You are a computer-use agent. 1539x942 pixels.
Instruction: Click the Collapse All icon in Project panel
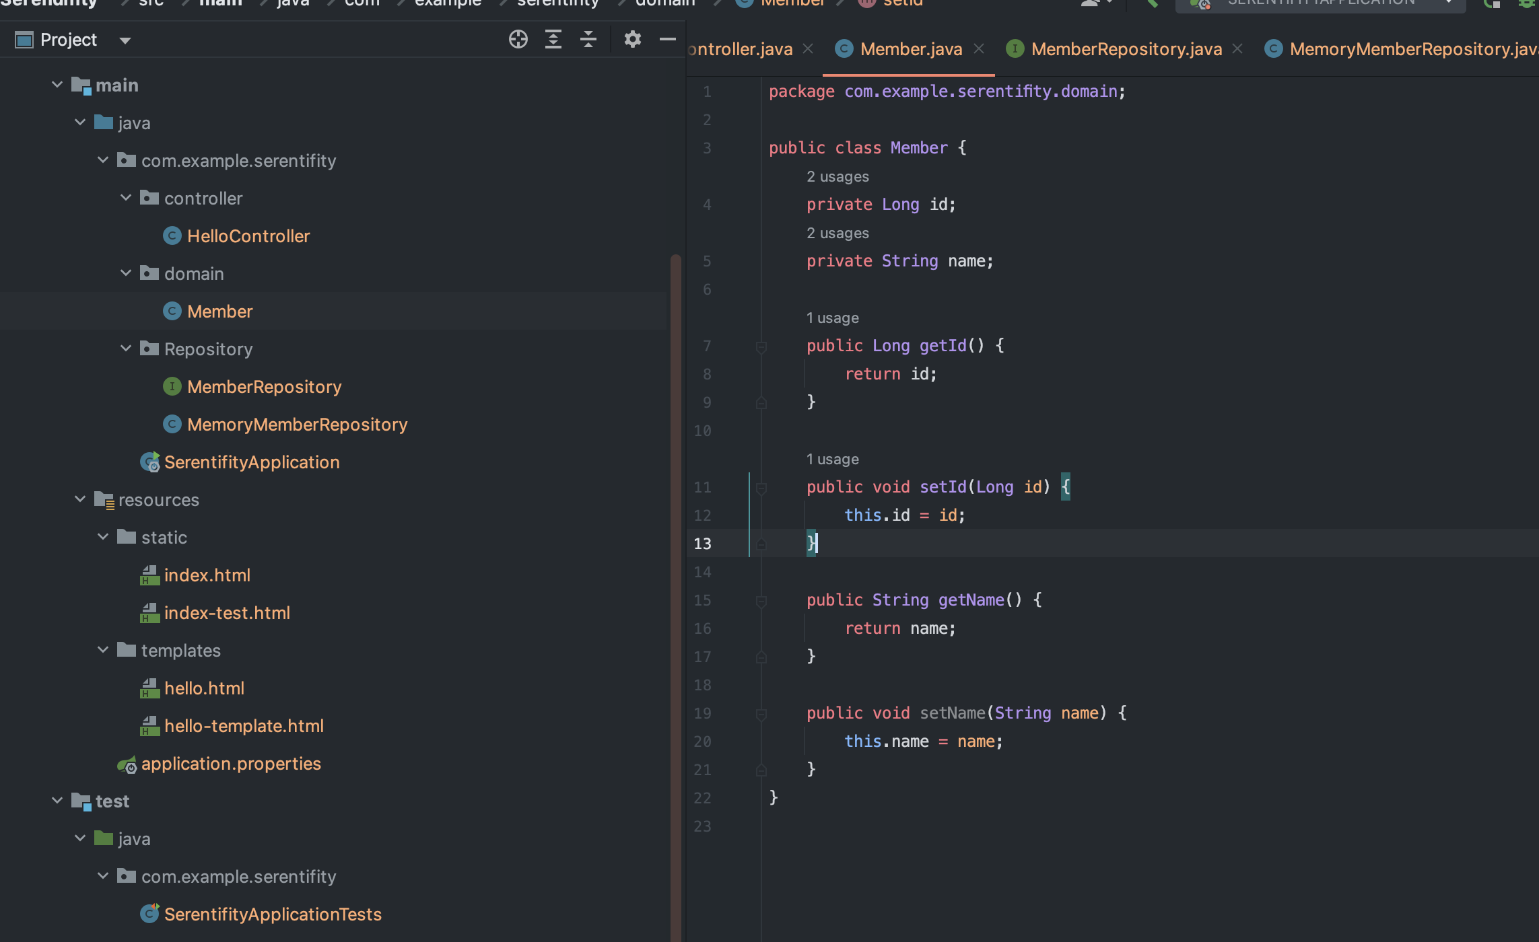pos(588,40)
